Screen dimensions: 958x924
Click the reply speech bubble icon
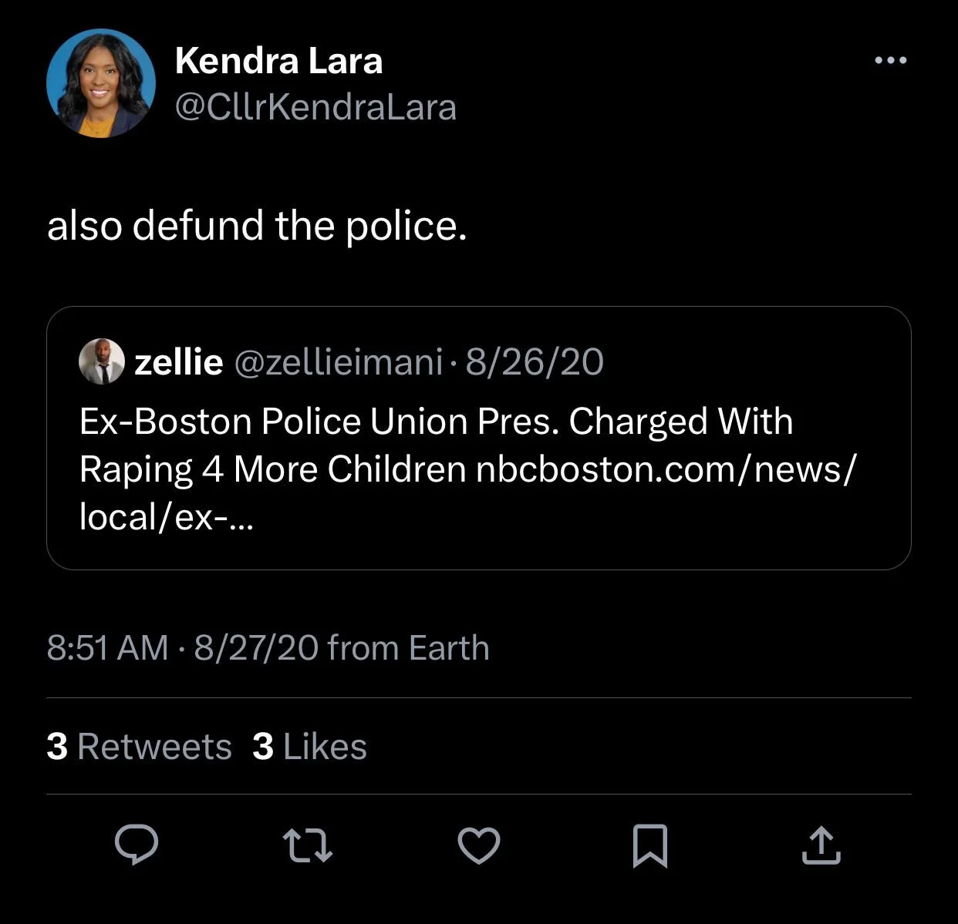click(137, 845)
